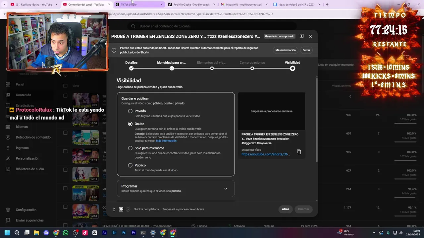Select the Público visibility radio button
Image resolution: width=424 pixels, height=238 pixels.
click(x=130, y=165)
